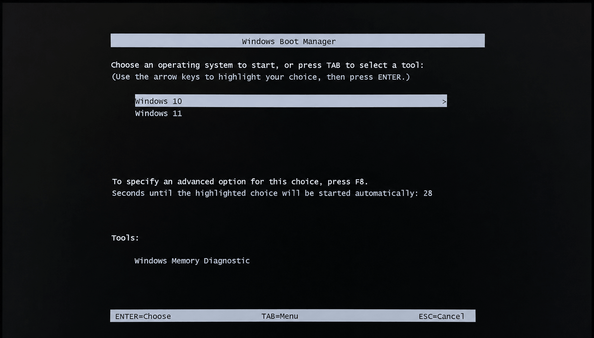Click the > arrow on Windows 10 row
Screen dimensions: 594x338
[444, 102]
